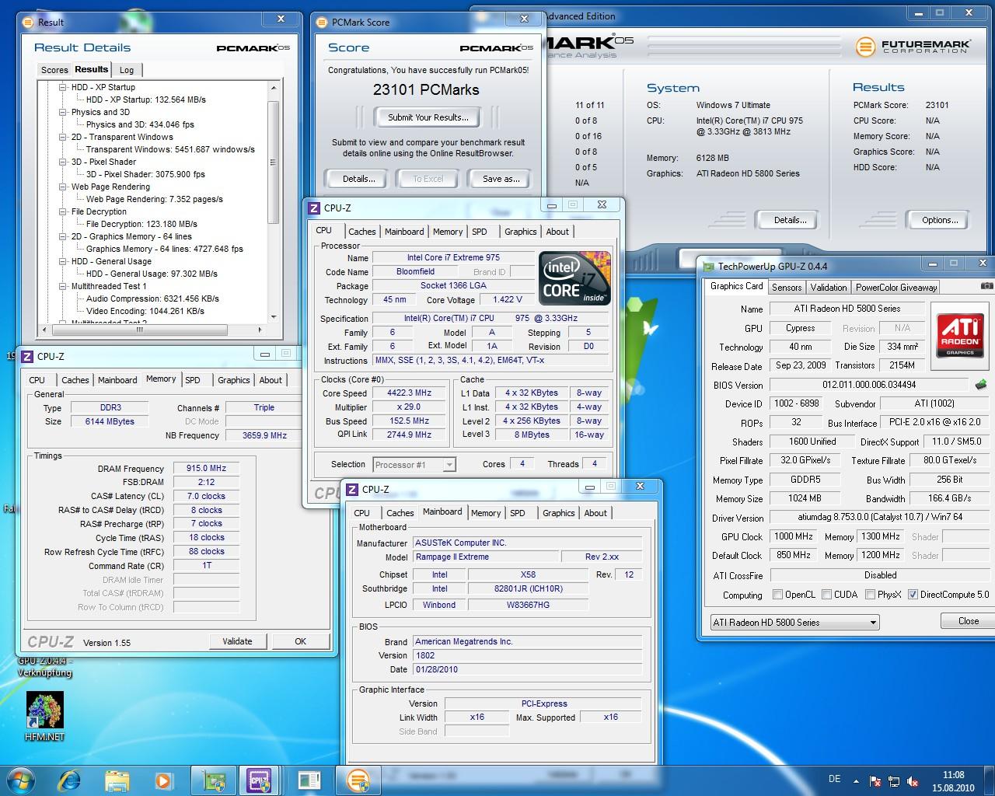Click OK in the CPU-Z Memory window
The width and height of the screenshot is (995, 796).
pyautogui.click(x=300, y=641)
